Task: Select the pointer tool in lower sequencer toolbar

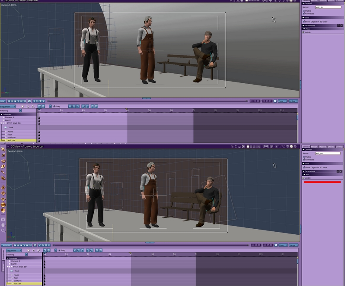Action: pyautogui.click(x=29, y=250)
